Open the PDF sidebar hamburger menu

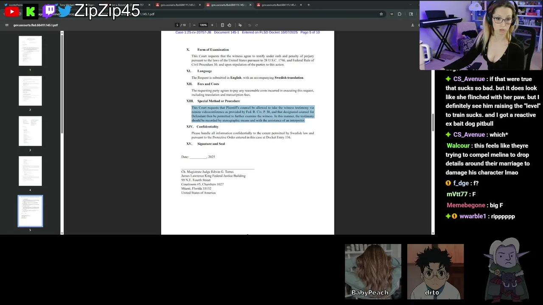pos(7,25)
